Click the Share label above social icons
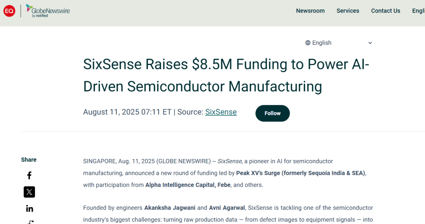Screen dimensions: 425x224 pyautogui.click(x=29, y=160)
